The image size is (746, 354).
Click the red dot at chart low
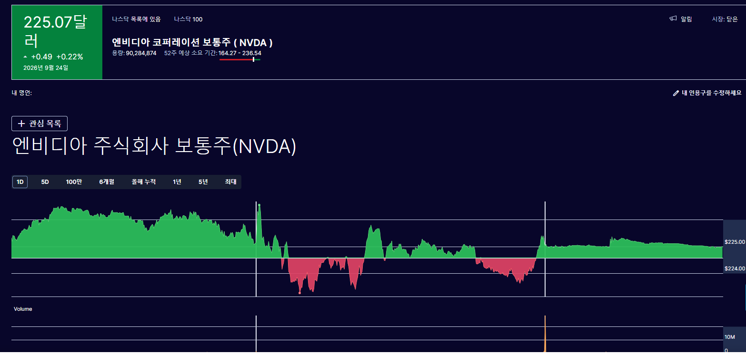pyautogui.click(x=299, y=293)
